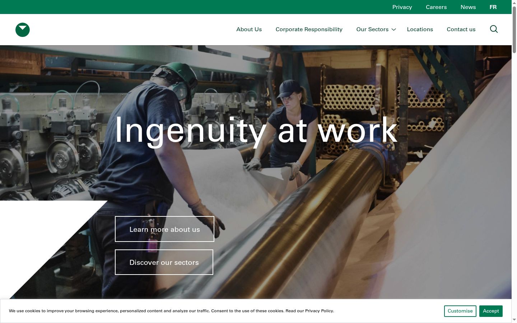This screenshot has width=517, height=323.
Task: Open the Our Sectors menu label
Action: click(372, 29)
